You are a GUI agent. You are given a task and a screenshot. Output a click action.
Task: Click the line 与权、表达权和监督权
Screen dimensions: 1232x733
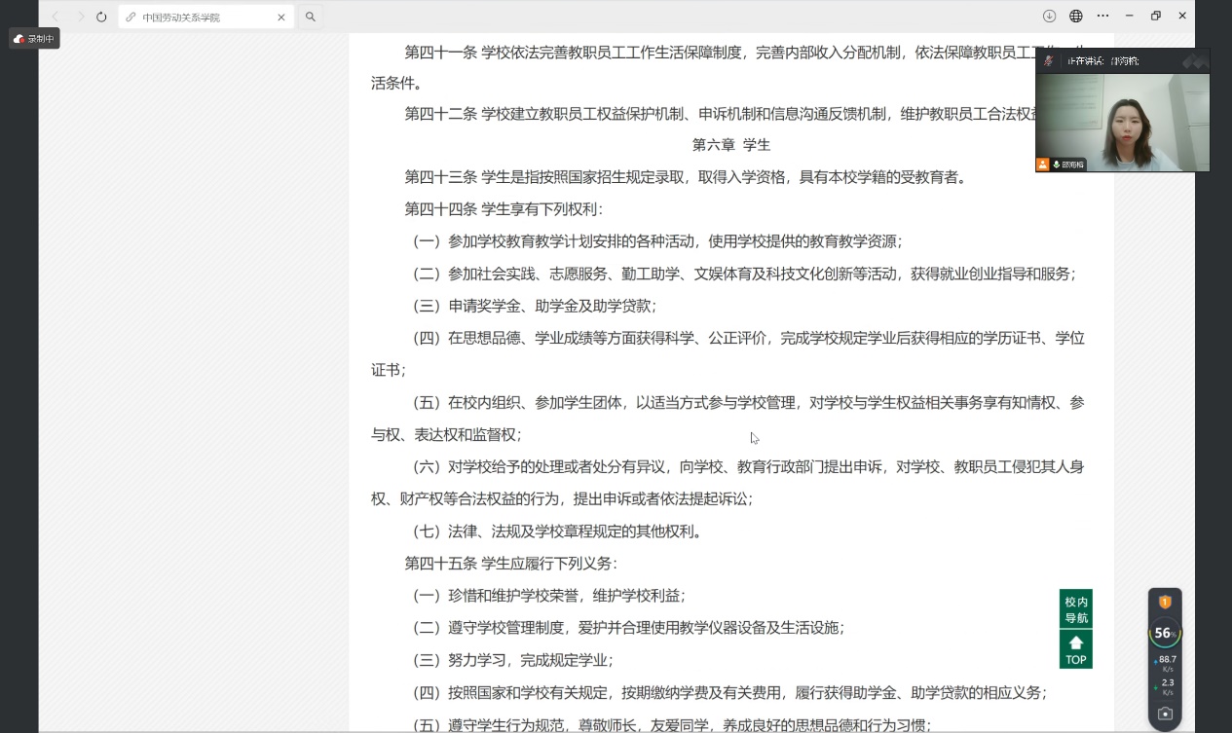[446, 434]
